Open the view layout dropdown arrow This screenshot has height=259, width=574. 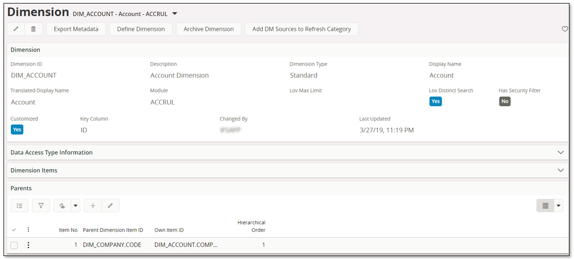coord(558,205)
